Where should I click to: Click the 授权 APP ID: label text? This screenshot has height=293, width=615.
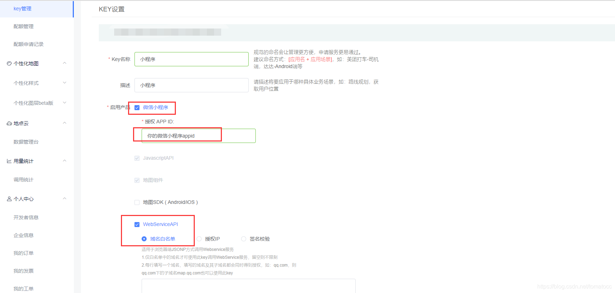click(159, 122)
